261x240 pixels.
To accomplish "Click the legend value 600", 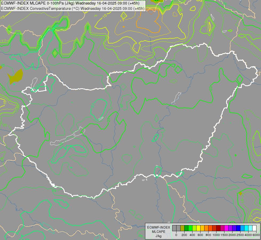I will pos(200,235).
